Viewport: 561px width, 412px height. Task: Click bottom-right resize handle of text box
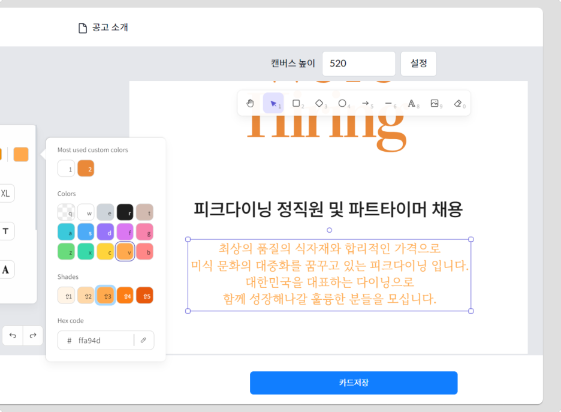[x=471, y=311]
